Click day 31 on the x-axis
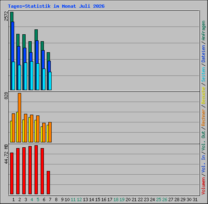This screenshot has width=208, height=204. pyautogui.click(x=195, y=200)
